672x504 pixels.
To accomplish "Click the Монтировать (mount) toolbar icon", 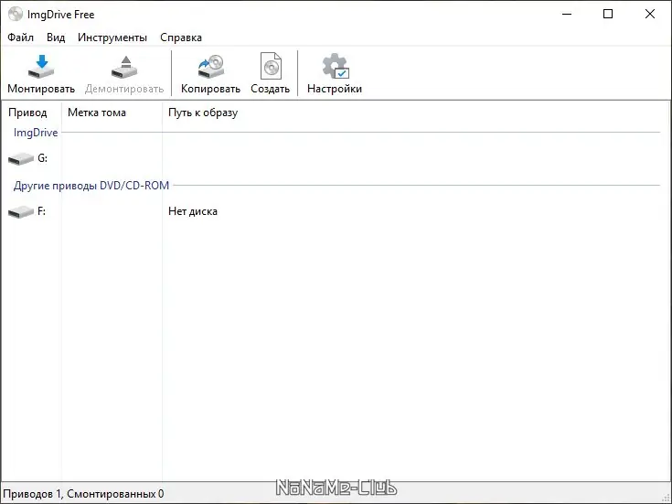I will tap(41, 67).
